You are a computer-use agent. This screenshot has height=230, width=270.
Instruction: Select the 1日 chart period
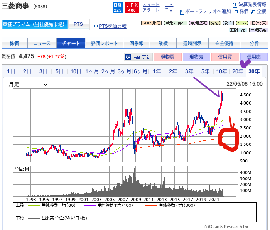point(11,71)
